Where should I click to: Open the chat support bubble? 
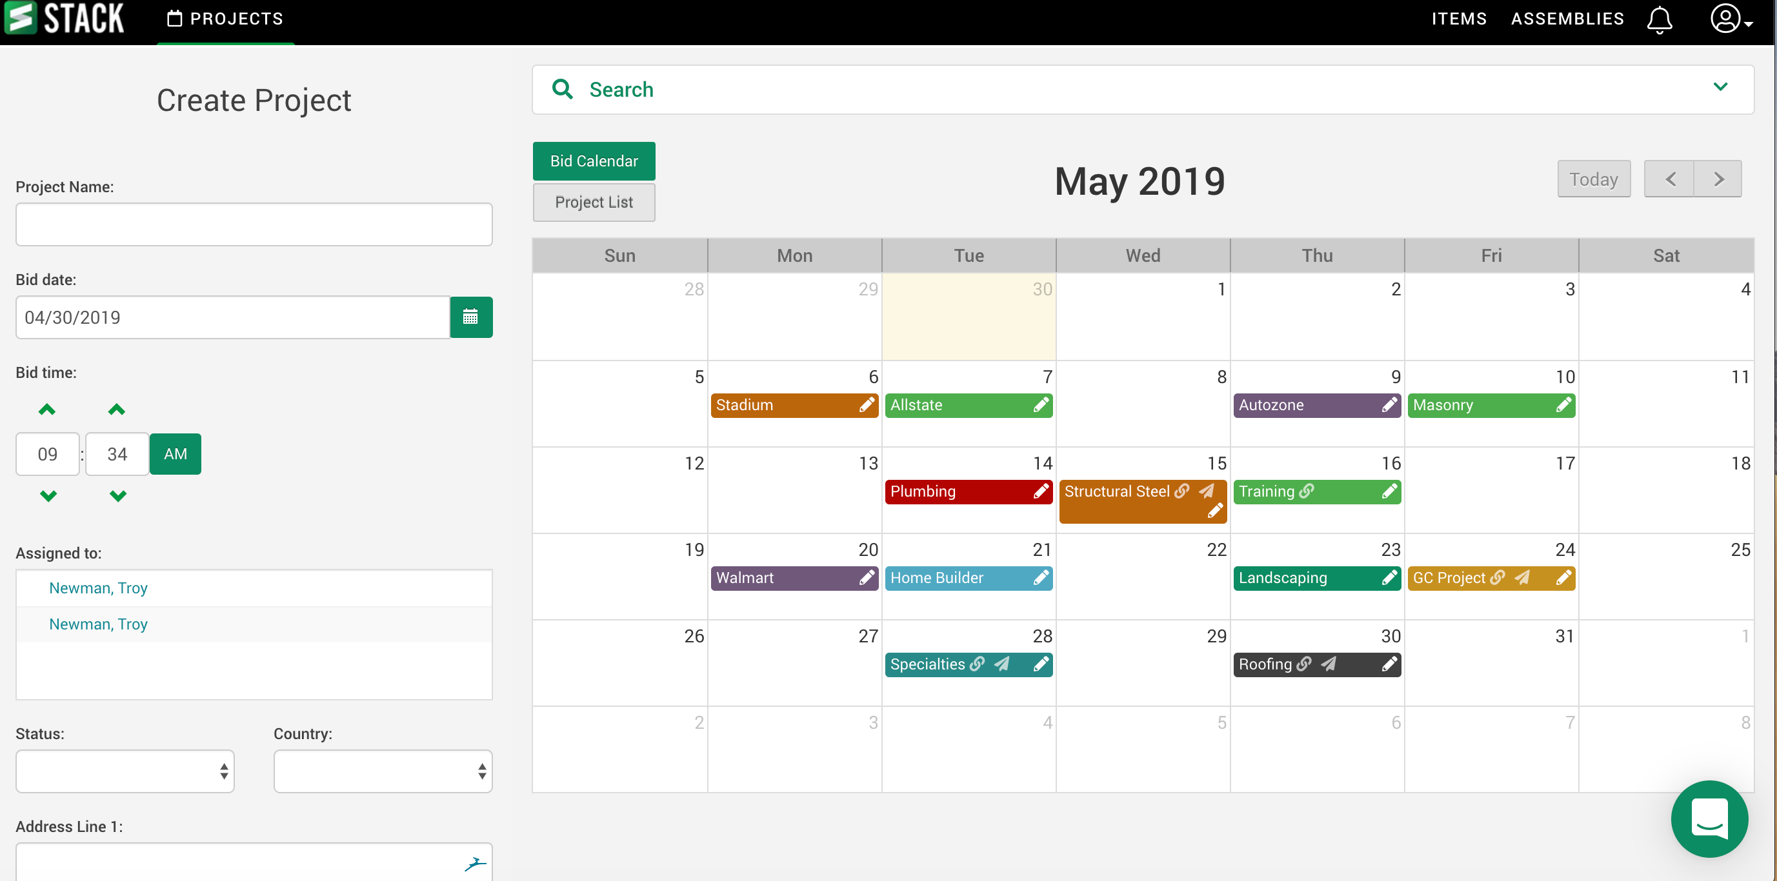click(1708, 818)
